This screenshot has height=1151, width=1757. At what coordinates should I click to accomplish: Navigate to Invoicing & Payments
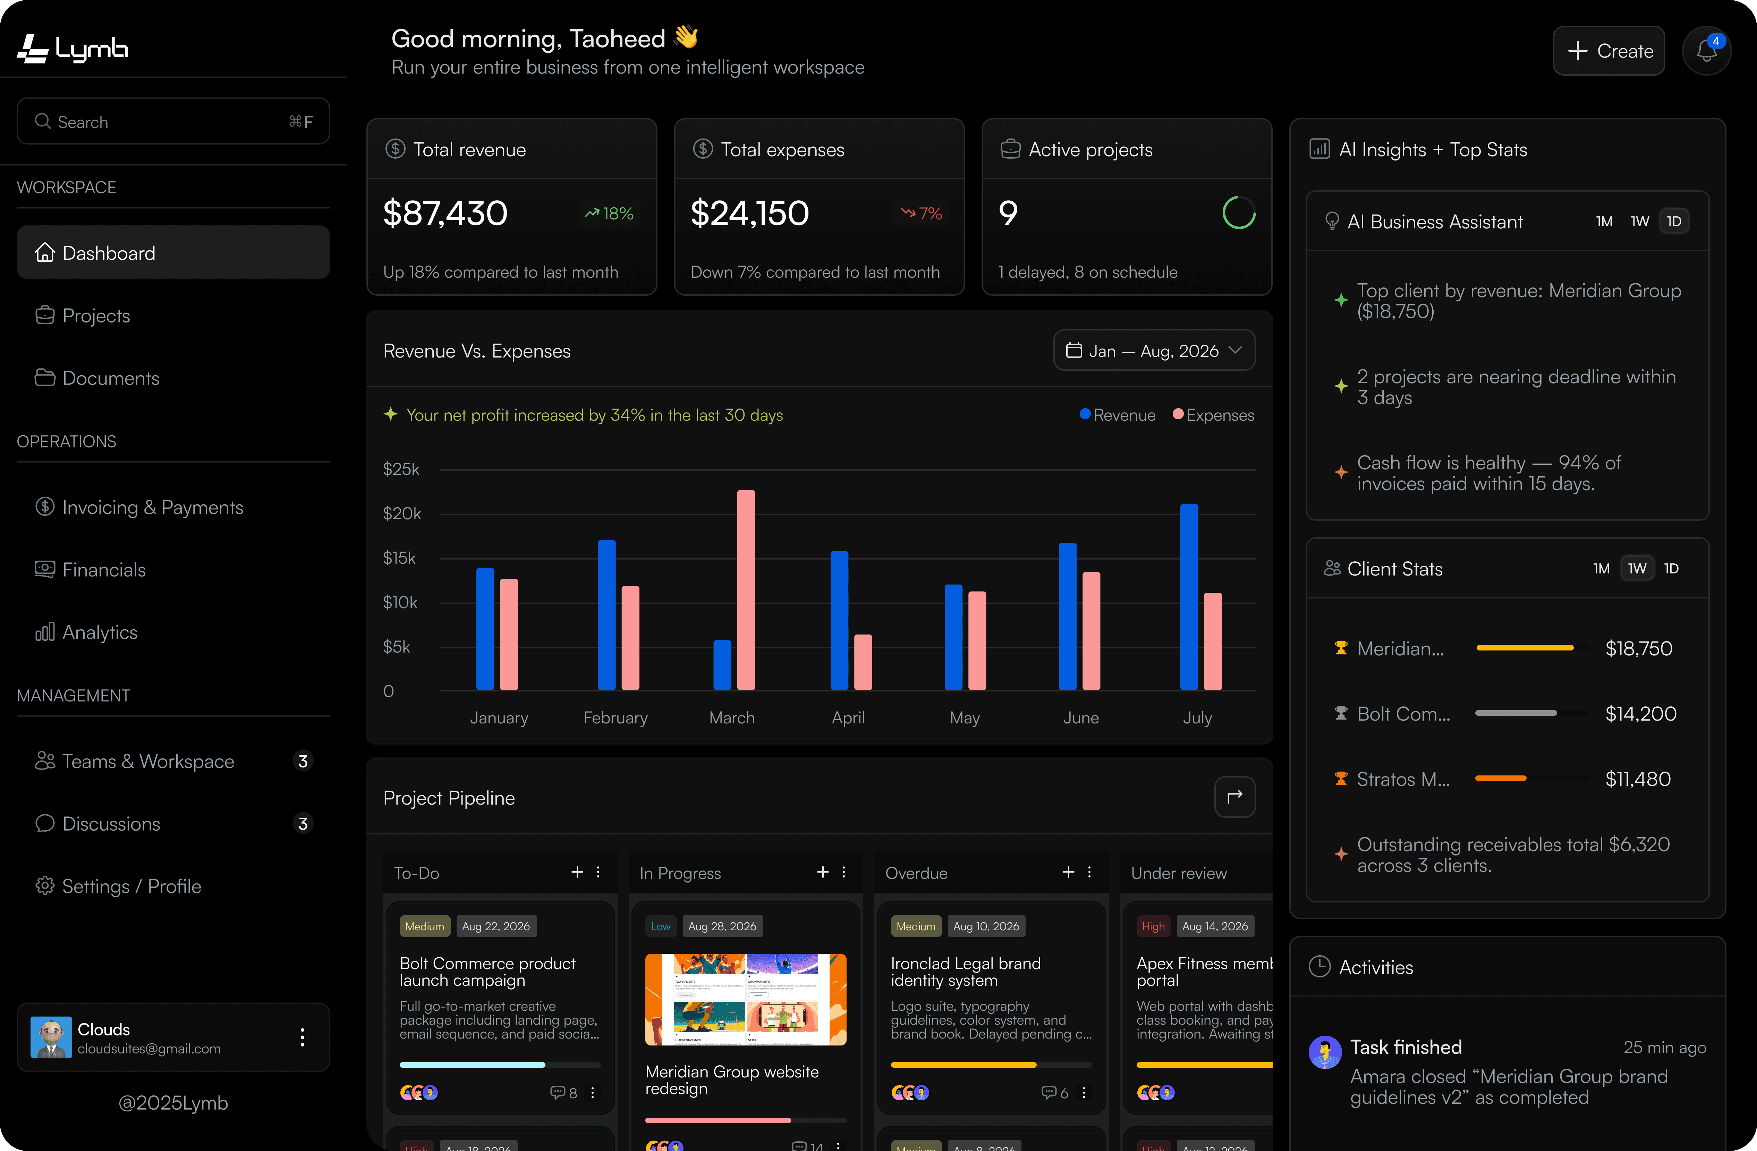[173, 507]
